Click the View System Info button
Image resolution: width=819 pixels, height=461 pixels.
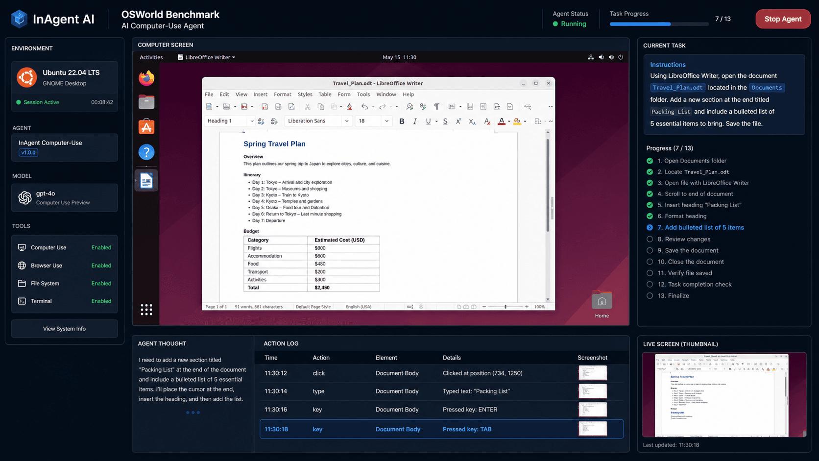pyautogui.click(x=64, y=329)
